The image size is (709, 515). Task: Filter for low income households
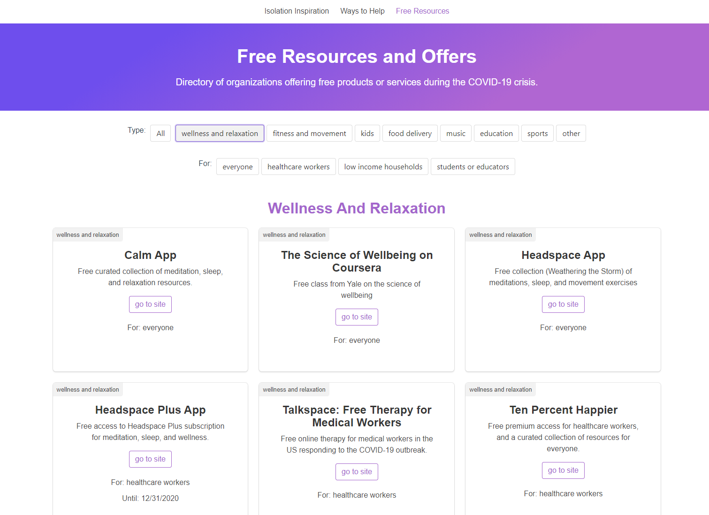tap(383, 167)
